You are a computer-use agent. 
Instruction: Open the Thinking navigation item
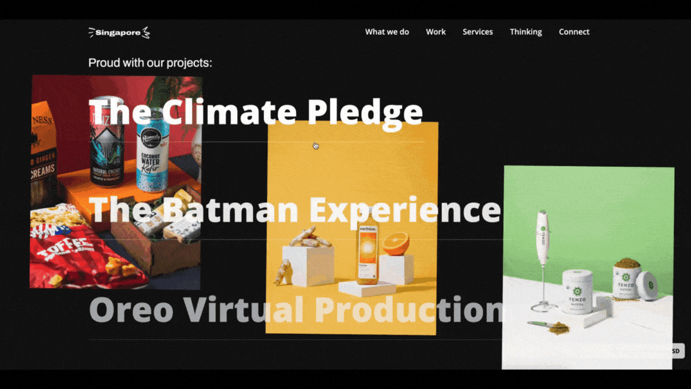[525, 32]
